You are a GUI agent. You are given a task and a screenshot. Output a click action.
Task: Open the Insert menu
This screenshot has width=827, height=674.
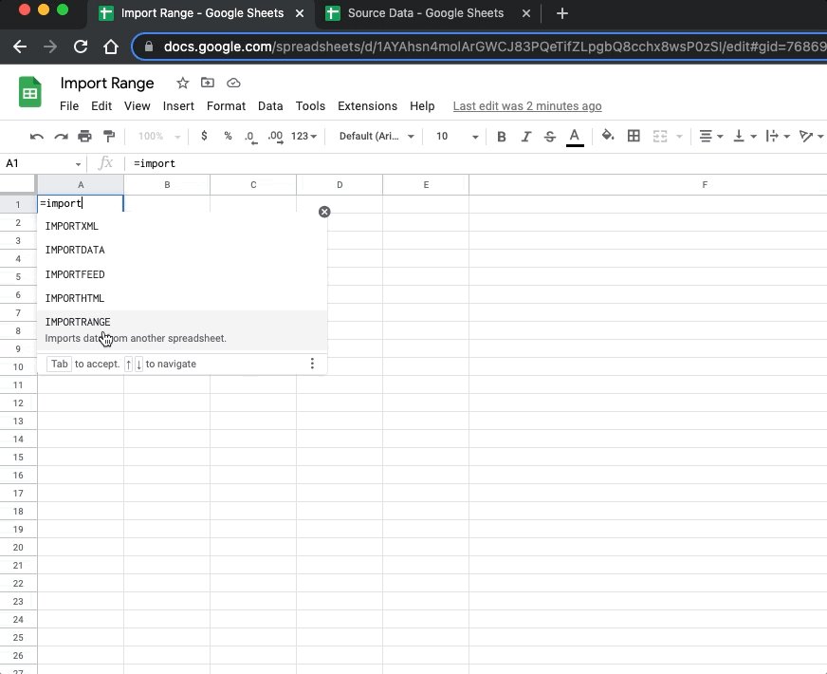[x=178, y=106]
